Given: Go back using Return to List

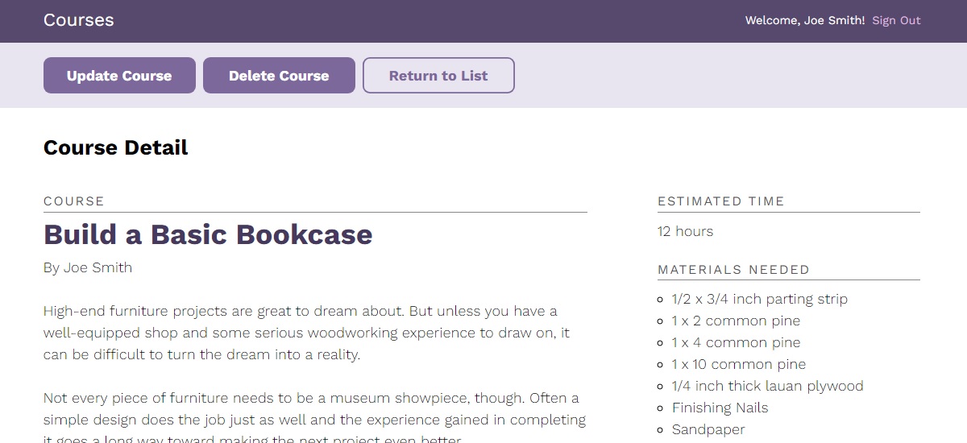Looking at the screenshot, I should tap(438, 76).
